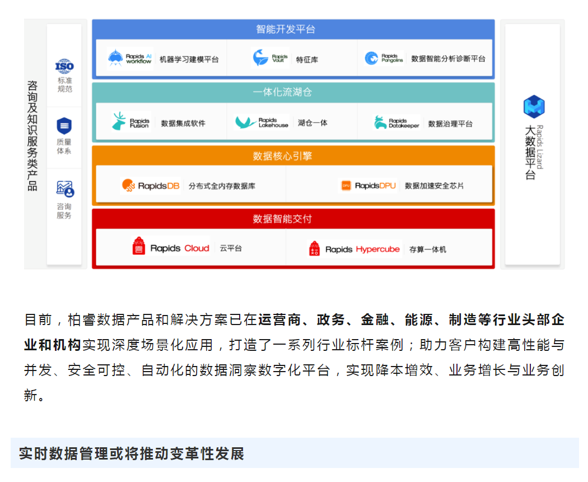The height and width of the screenshot is (482, 588).
Task: Click the Rapids Fusion deer icon
Action: [119, 122]
